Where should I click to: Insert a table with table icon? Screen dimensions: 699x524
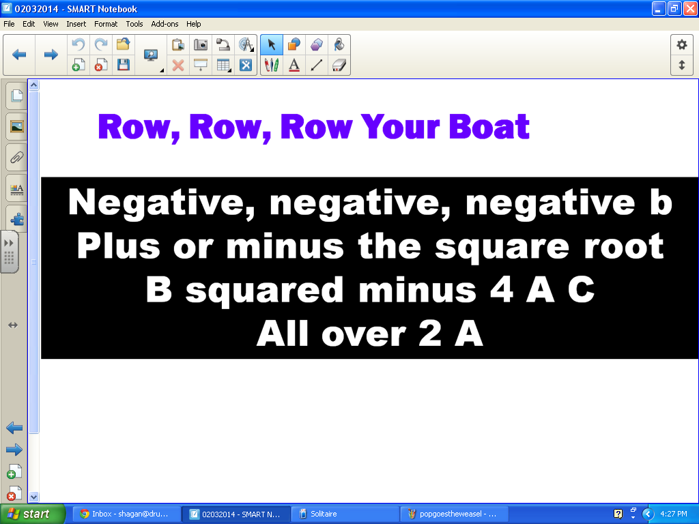223,65
